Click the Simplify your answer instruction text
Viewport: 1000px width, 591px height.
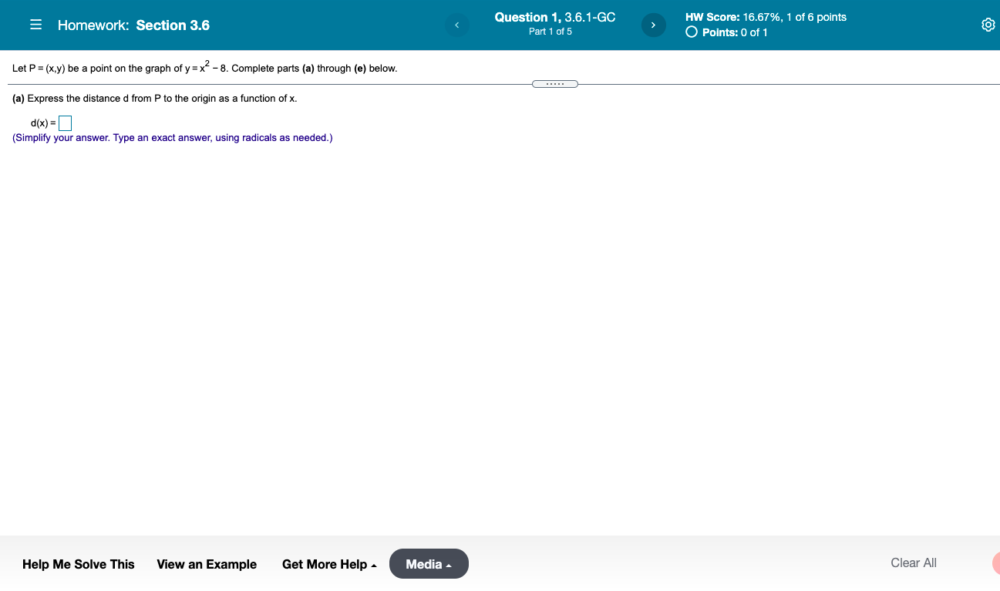pos(173,138)
